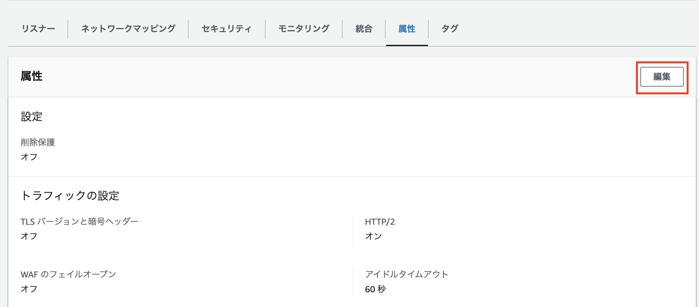699x307 pixels.
Task: Click the HTTP/2 label
Action: coord(380,222)
